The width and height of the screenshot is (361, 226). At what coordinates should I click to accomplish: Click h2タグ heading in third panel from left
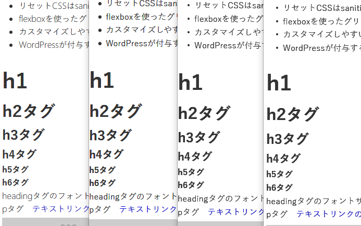pyautogui.click(x=204, y=113)
